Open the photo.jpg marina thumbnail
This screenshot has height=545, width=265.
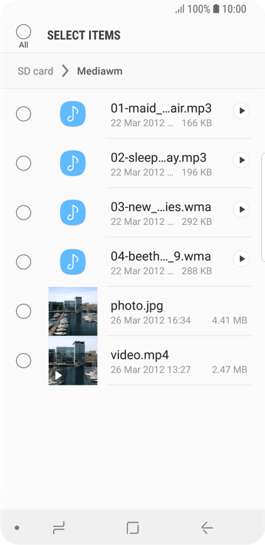73,311
